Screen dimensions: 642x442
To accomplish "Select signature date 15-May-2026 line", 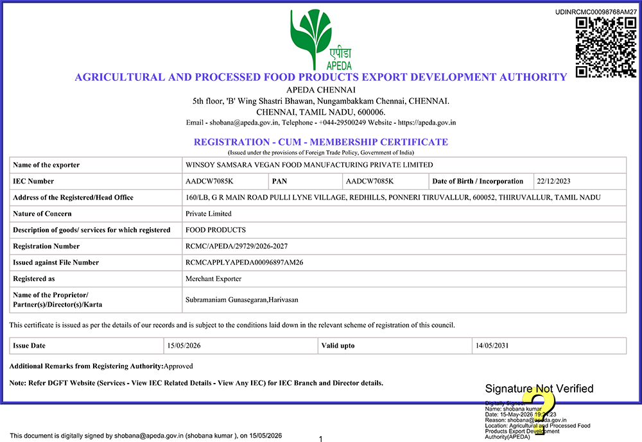I will 521,414.
